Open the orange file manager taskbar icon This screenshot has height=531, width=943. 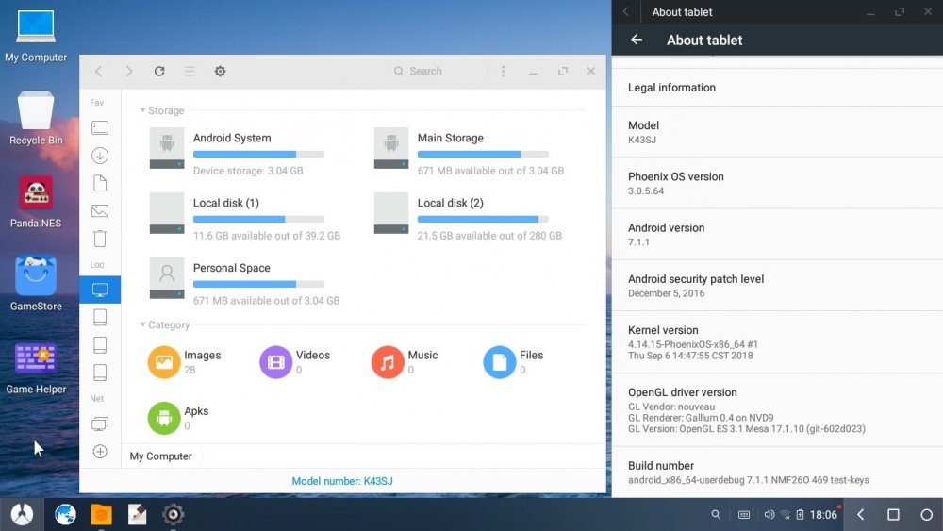101,514
